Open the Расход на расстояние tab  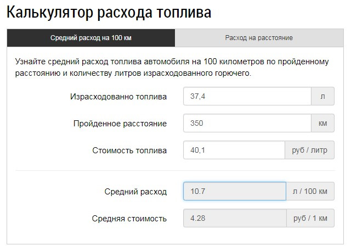coord(259,38)
